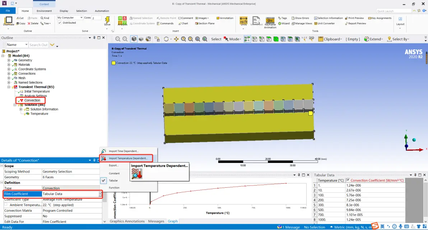Click the Convection icon in the outline tree
The width and height of the screenshot is (428, 230).
pyautogui.click(x=22, y=100)
